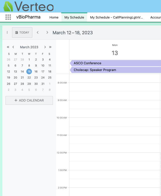Advance to next week with right chevron

click(47, 32)
